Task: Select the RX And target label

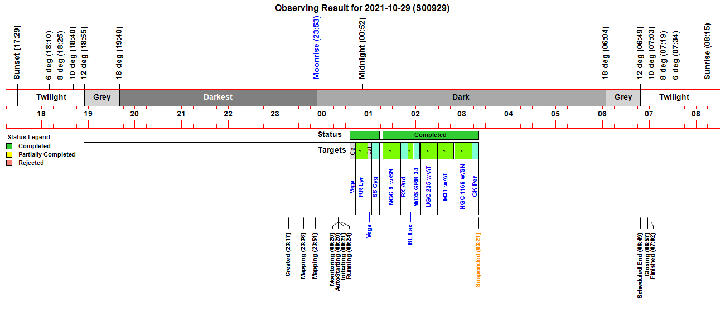Action: click(404, 187)
